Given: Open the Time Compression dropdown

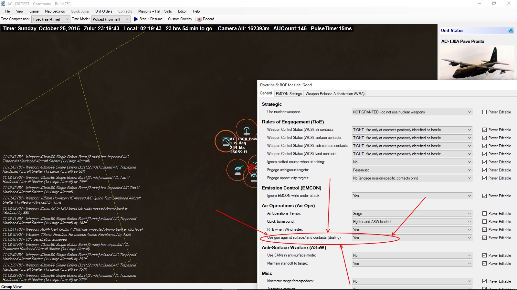Looking at the screenshot, I should 51,19.
